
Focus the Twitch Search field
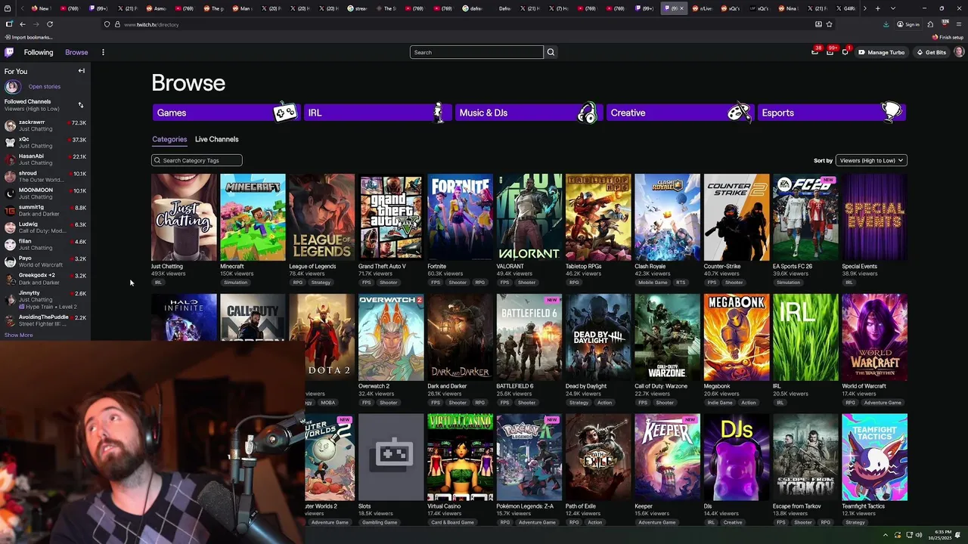[x=476, y=52]
